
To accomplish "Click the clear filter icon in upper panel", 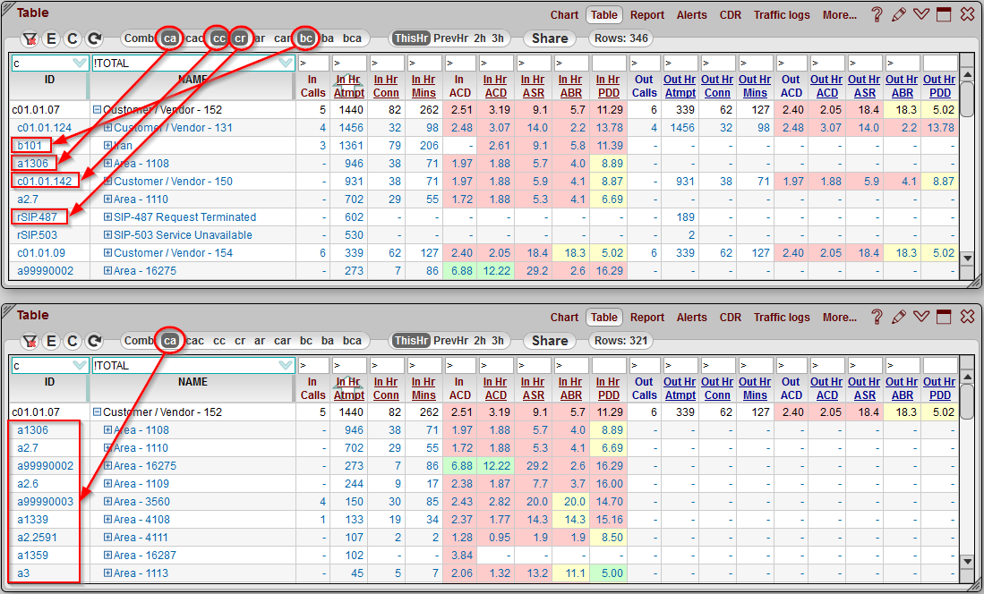I will click(x=30, y=38).
